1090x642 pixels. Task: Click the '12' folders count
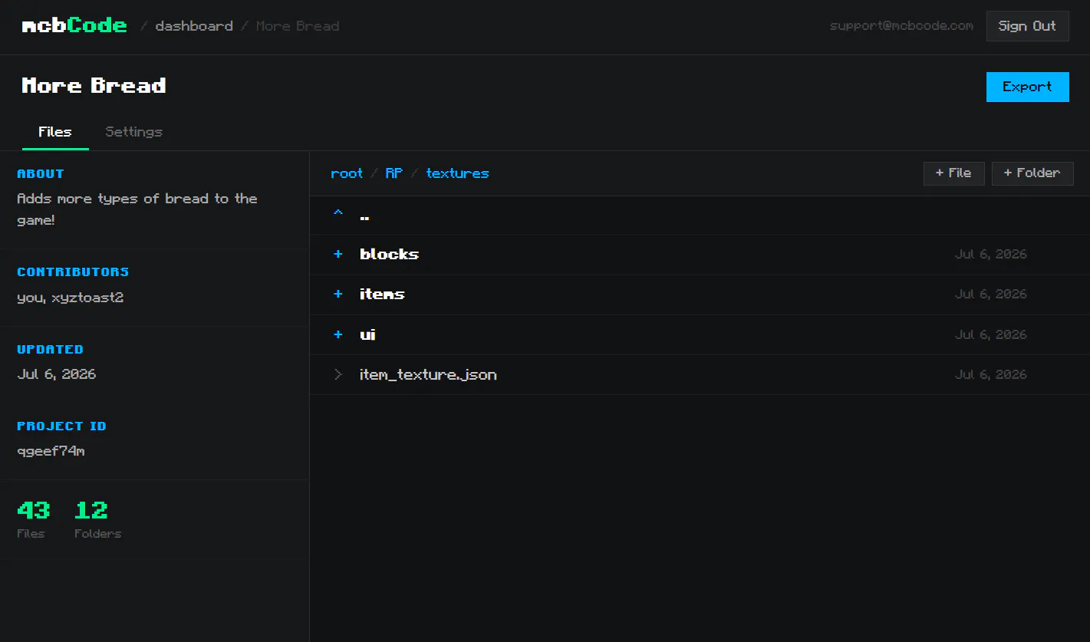pyautogui.click(x=91, y=510)
